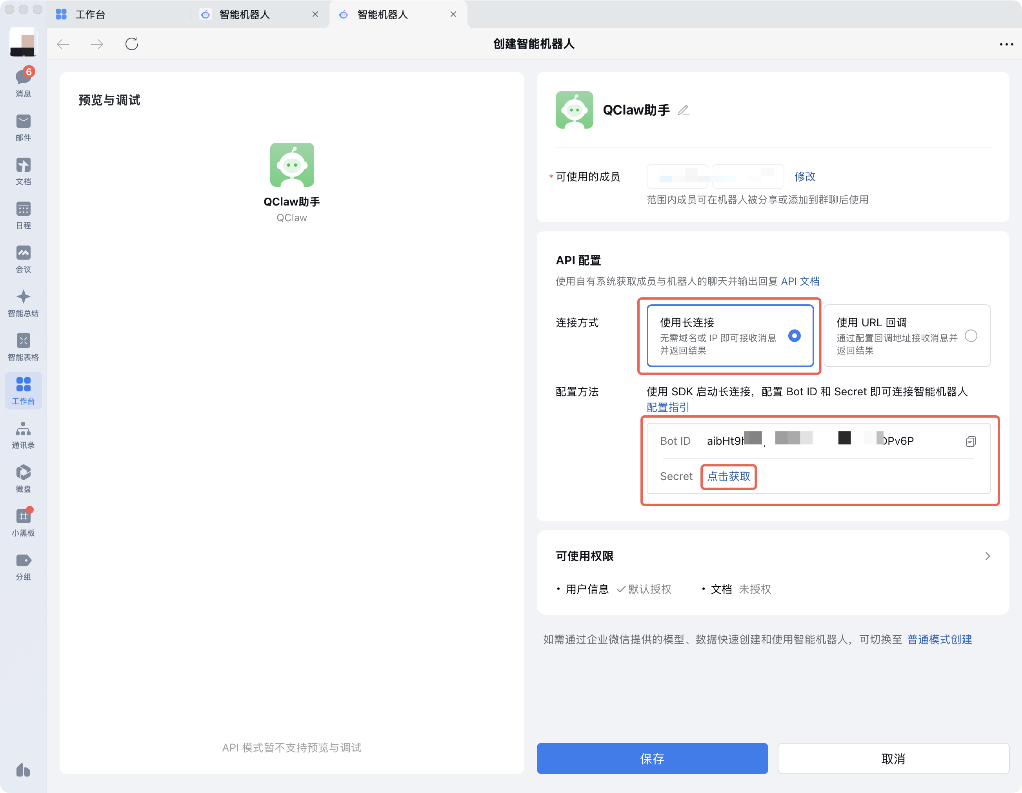Click the pencil edit icon beside QClaw助手
The image size is (1022, 793).
(683, 111)
